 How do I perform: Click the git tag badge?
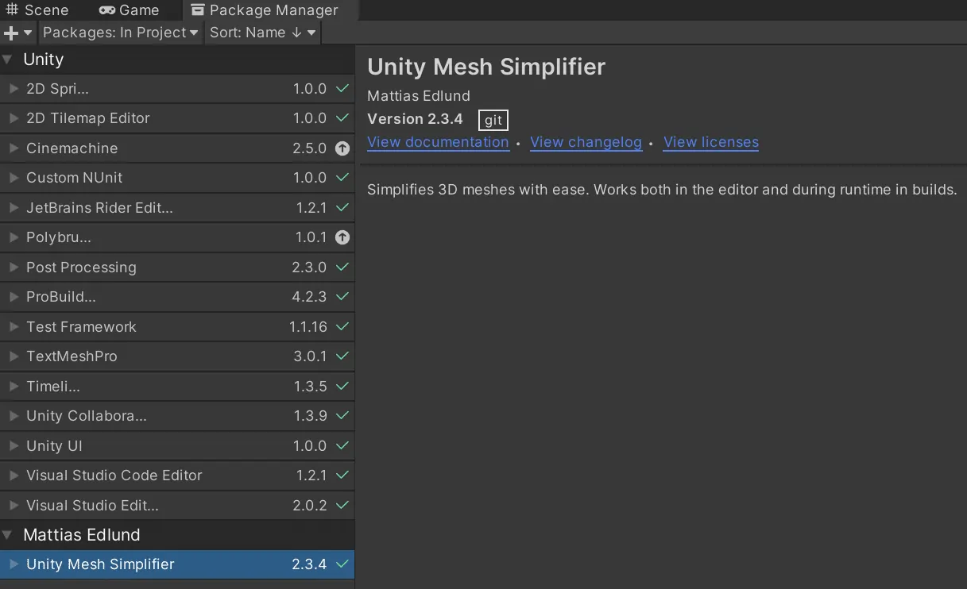click(493, 120)
